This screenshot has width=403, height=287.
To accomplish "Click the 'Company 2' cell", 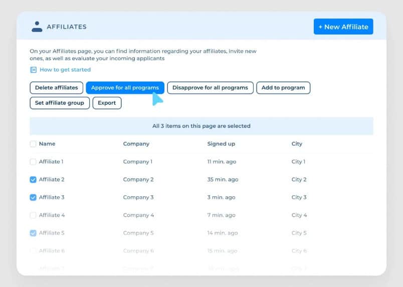I will 138,179.
